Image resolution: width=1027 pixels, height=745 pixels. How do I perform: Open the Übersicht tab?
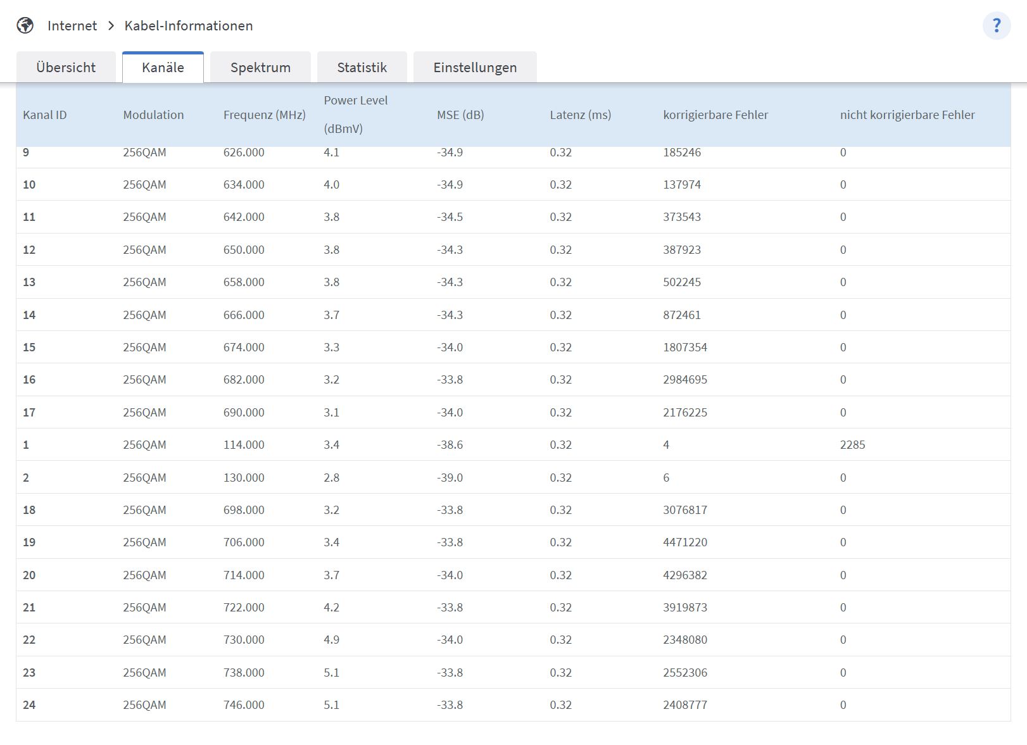[x=66, y=68]
